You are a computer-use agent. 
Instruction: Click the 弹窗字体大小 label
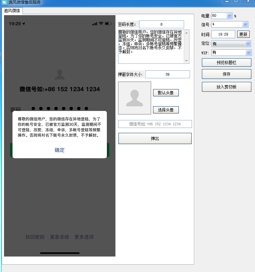coord(131,74)
